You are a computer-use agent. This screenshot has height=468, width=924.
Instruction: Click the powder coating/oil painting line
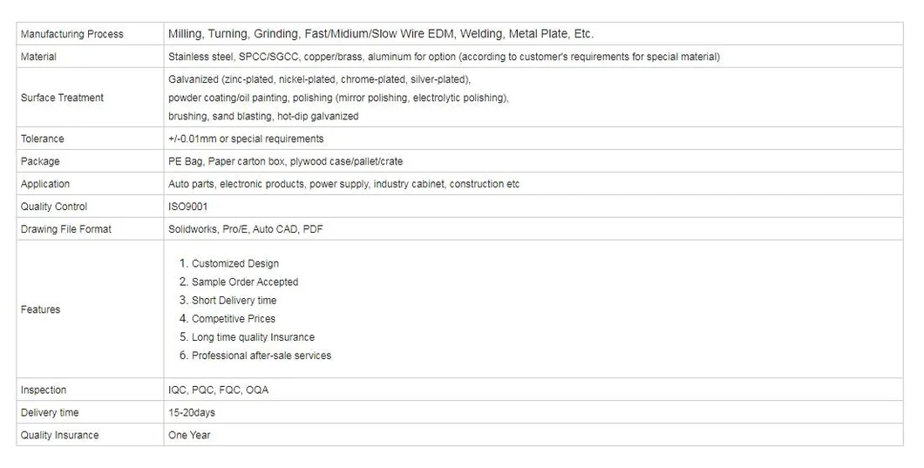338,98
